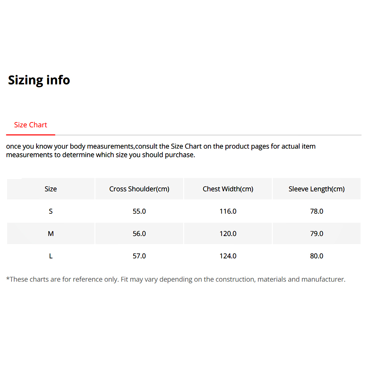Viewport: 370px width, 370px height.
Task: Open the Size Chart tab
Action: tap(31, 125)
